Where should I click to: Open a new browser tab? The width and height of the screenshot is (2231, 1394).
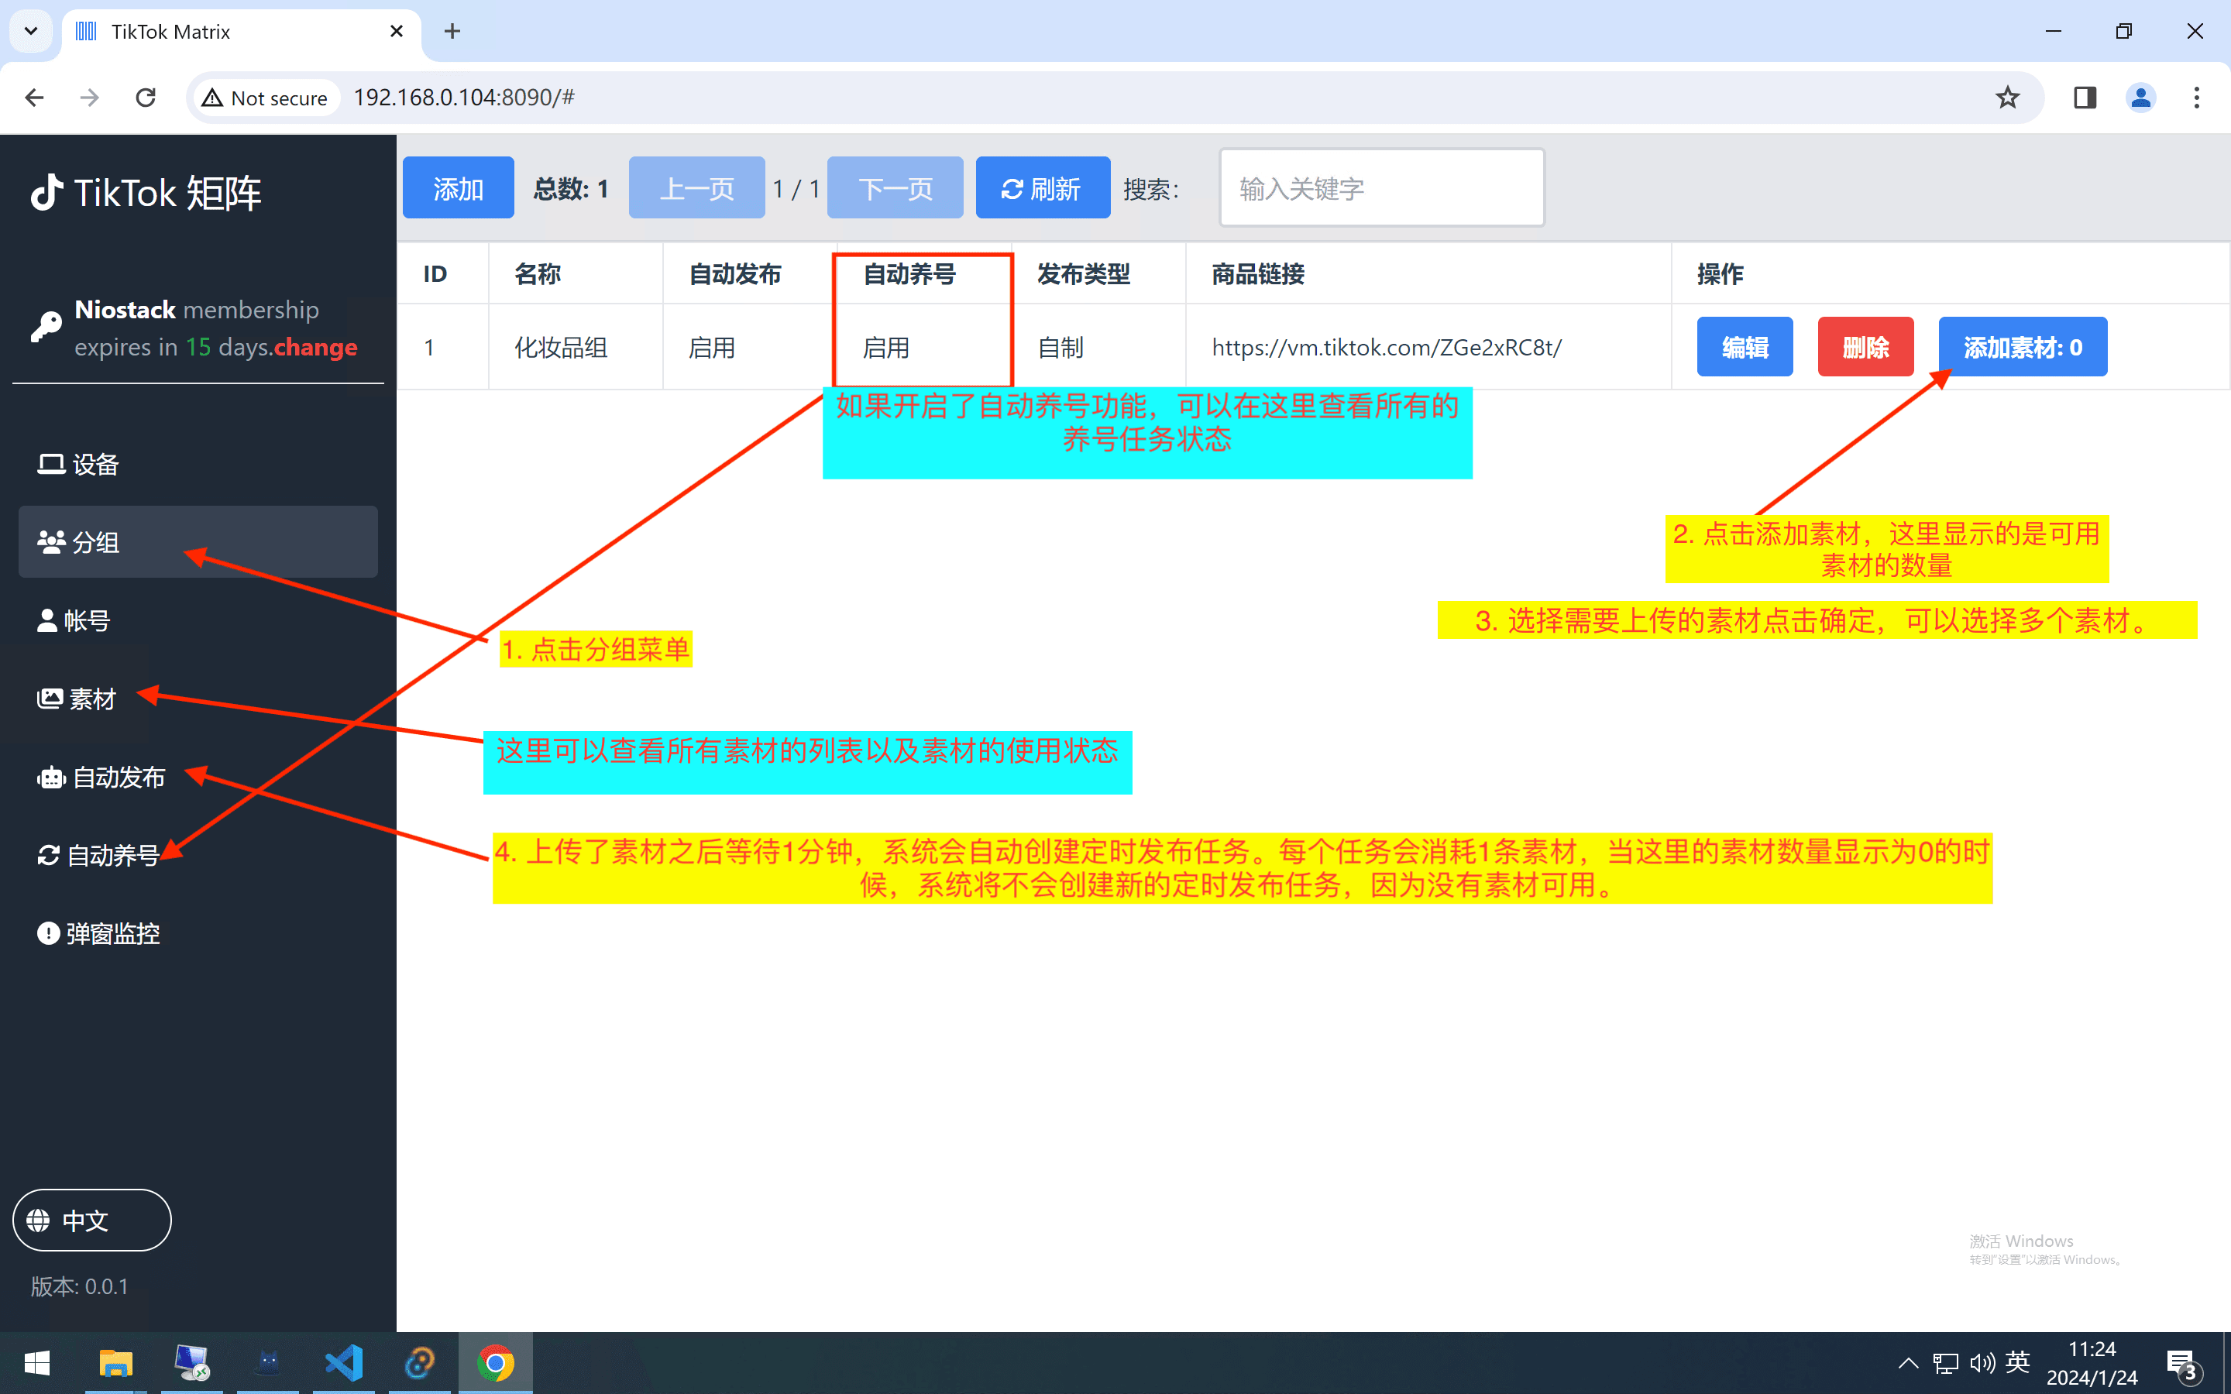(x=452, y=31)
